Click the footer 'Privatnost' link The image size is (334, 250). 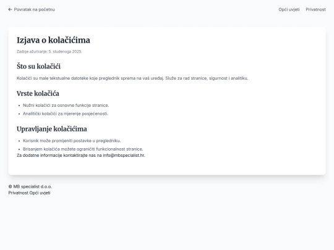[18, 193]
